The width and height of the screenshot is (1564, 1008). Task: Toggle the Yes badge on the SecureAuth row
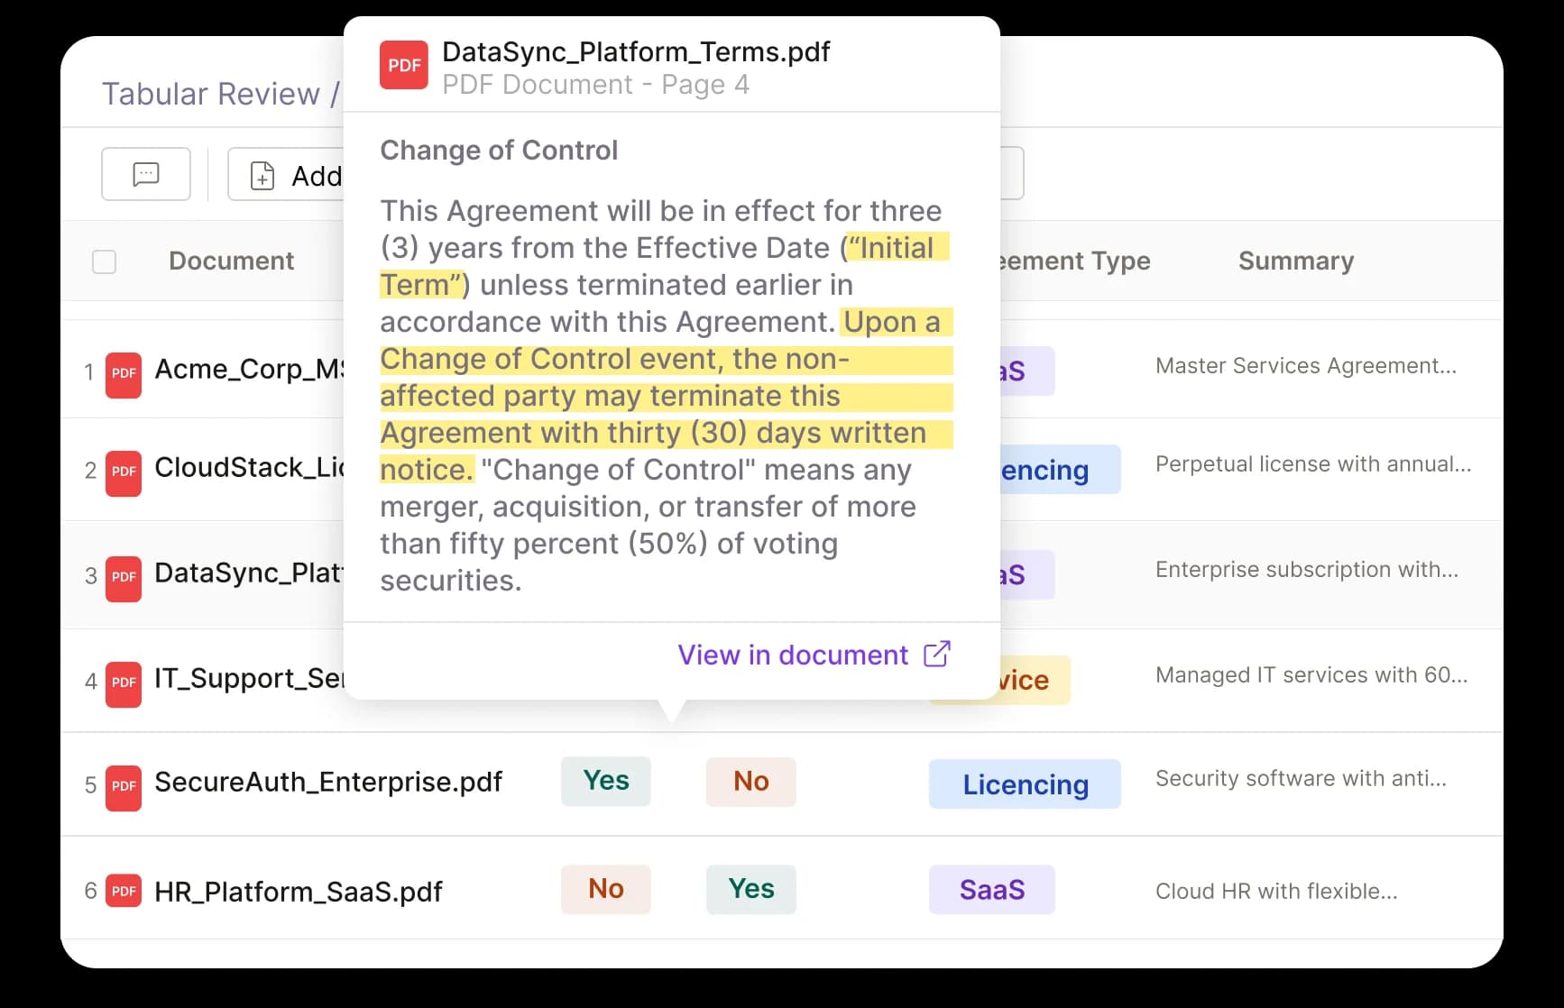click(x=605, y=781)
